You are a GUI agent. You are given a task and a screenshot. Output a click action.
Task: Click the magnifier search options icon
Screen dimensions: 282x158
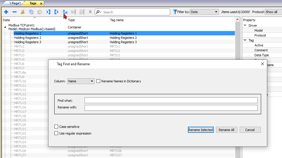(x=98, y=12)
